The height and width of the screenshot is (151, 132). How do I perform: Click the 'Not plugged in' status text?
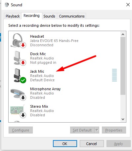pyautogui.click(x=43, y=62)
